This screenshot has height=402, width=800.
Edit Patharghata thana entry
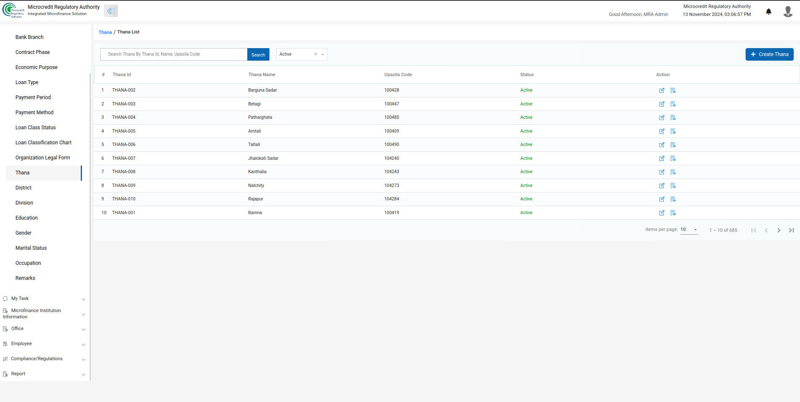(662, 118)
